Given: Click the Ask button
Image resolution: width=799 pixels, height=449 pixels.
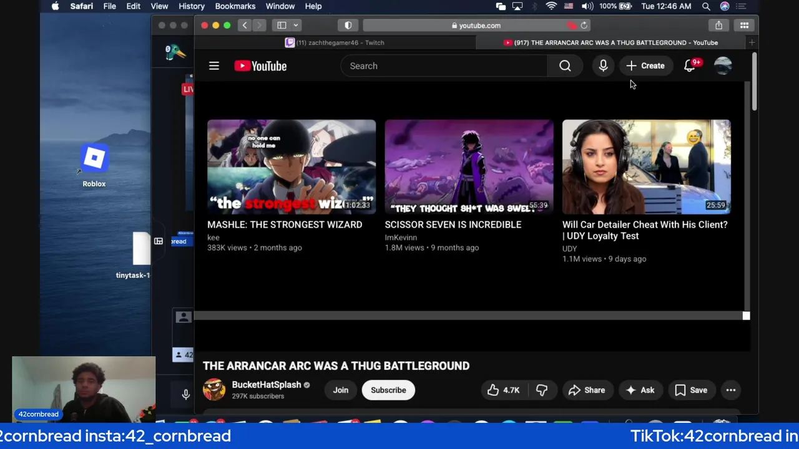Looking at the screenshot, I should click(x=640, y=390).
